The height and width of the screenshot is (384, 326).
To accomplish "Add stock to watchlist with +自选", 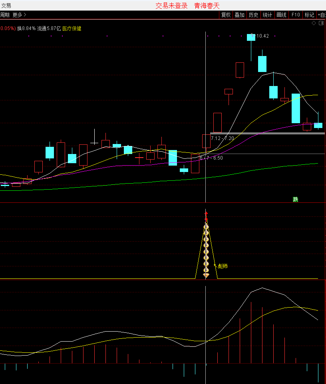I will tap(322, 15).
